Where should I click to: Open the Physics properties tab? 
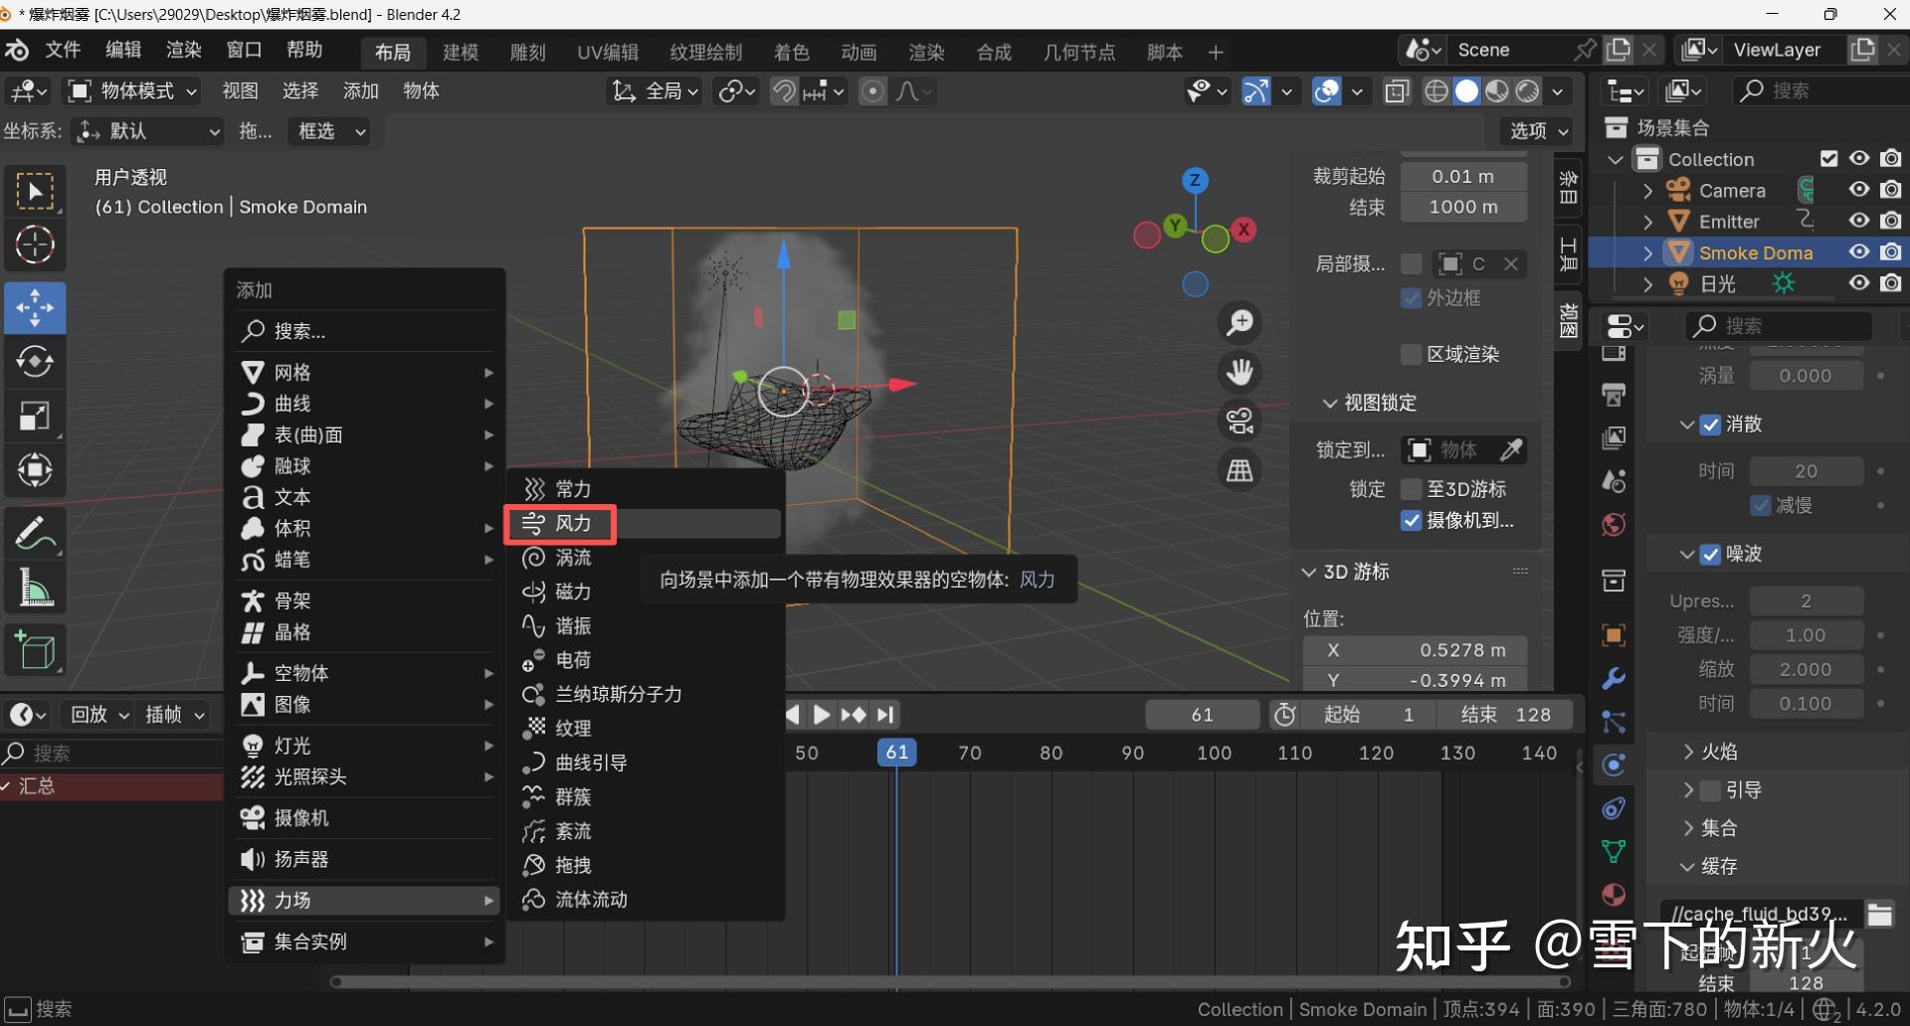[1613, 765]
